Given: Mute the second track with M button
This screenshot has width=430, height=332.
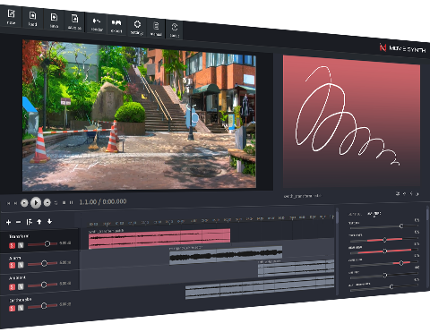Looking at the screenshot, I should point(21,265).
